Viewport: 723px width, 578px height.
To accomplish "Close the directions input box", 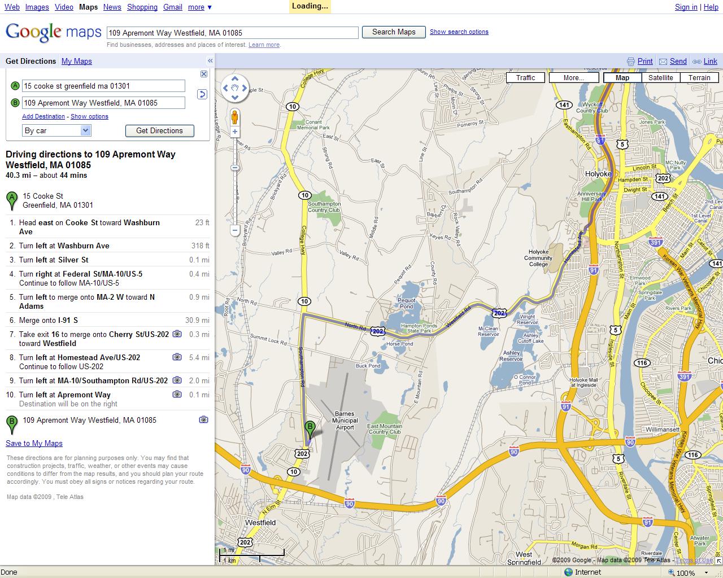I will (204, 74).
